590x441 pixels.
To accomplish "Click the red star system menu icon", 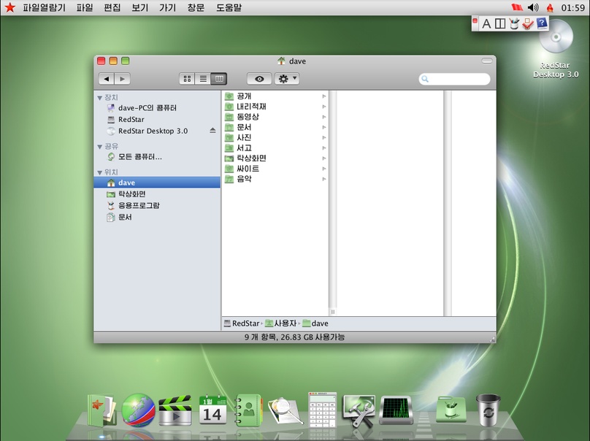I will tap(10, 7).
